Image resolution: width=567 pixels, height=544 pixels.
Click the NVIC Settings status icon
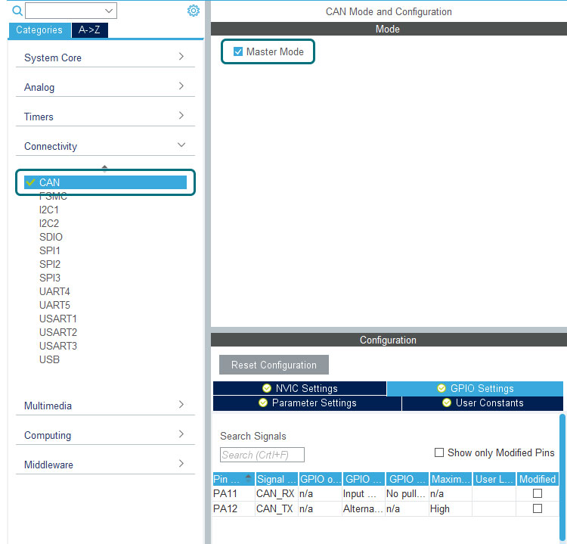tap(266, 388)
